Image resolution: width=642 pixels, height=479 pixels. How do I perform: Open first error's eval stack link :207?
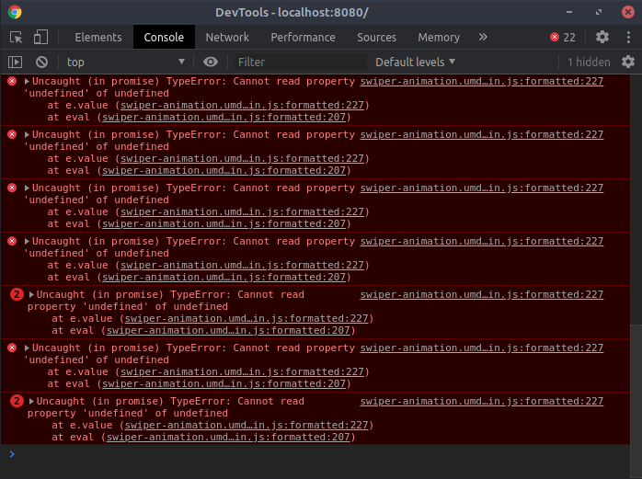[x=224, y=117]
